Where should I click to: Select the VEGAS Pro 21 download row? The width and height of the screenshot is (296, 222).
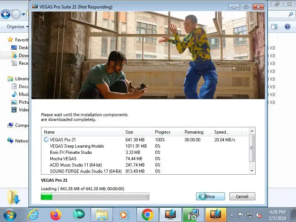coord(144,140)
